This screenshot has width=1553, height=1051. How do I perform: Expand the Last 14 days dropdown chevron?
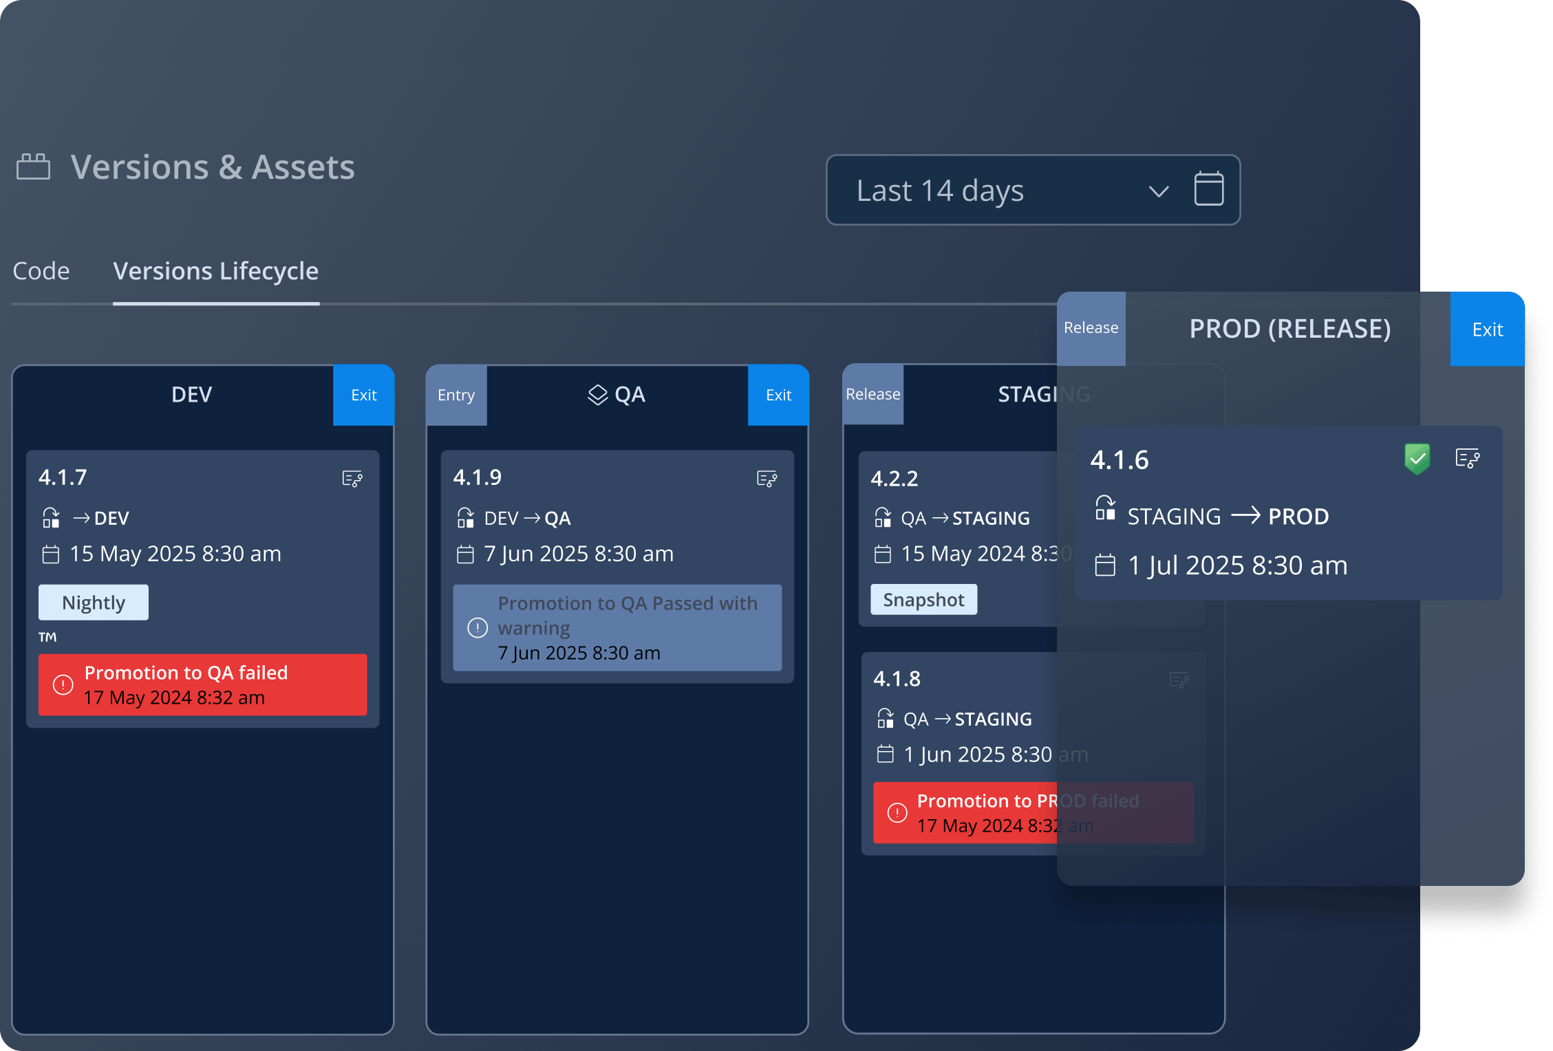click(1159, 191)
